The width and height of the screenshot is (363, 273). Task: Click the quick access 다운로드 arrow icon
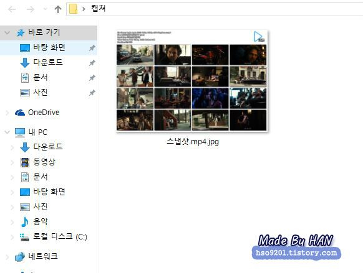(25, 63)
